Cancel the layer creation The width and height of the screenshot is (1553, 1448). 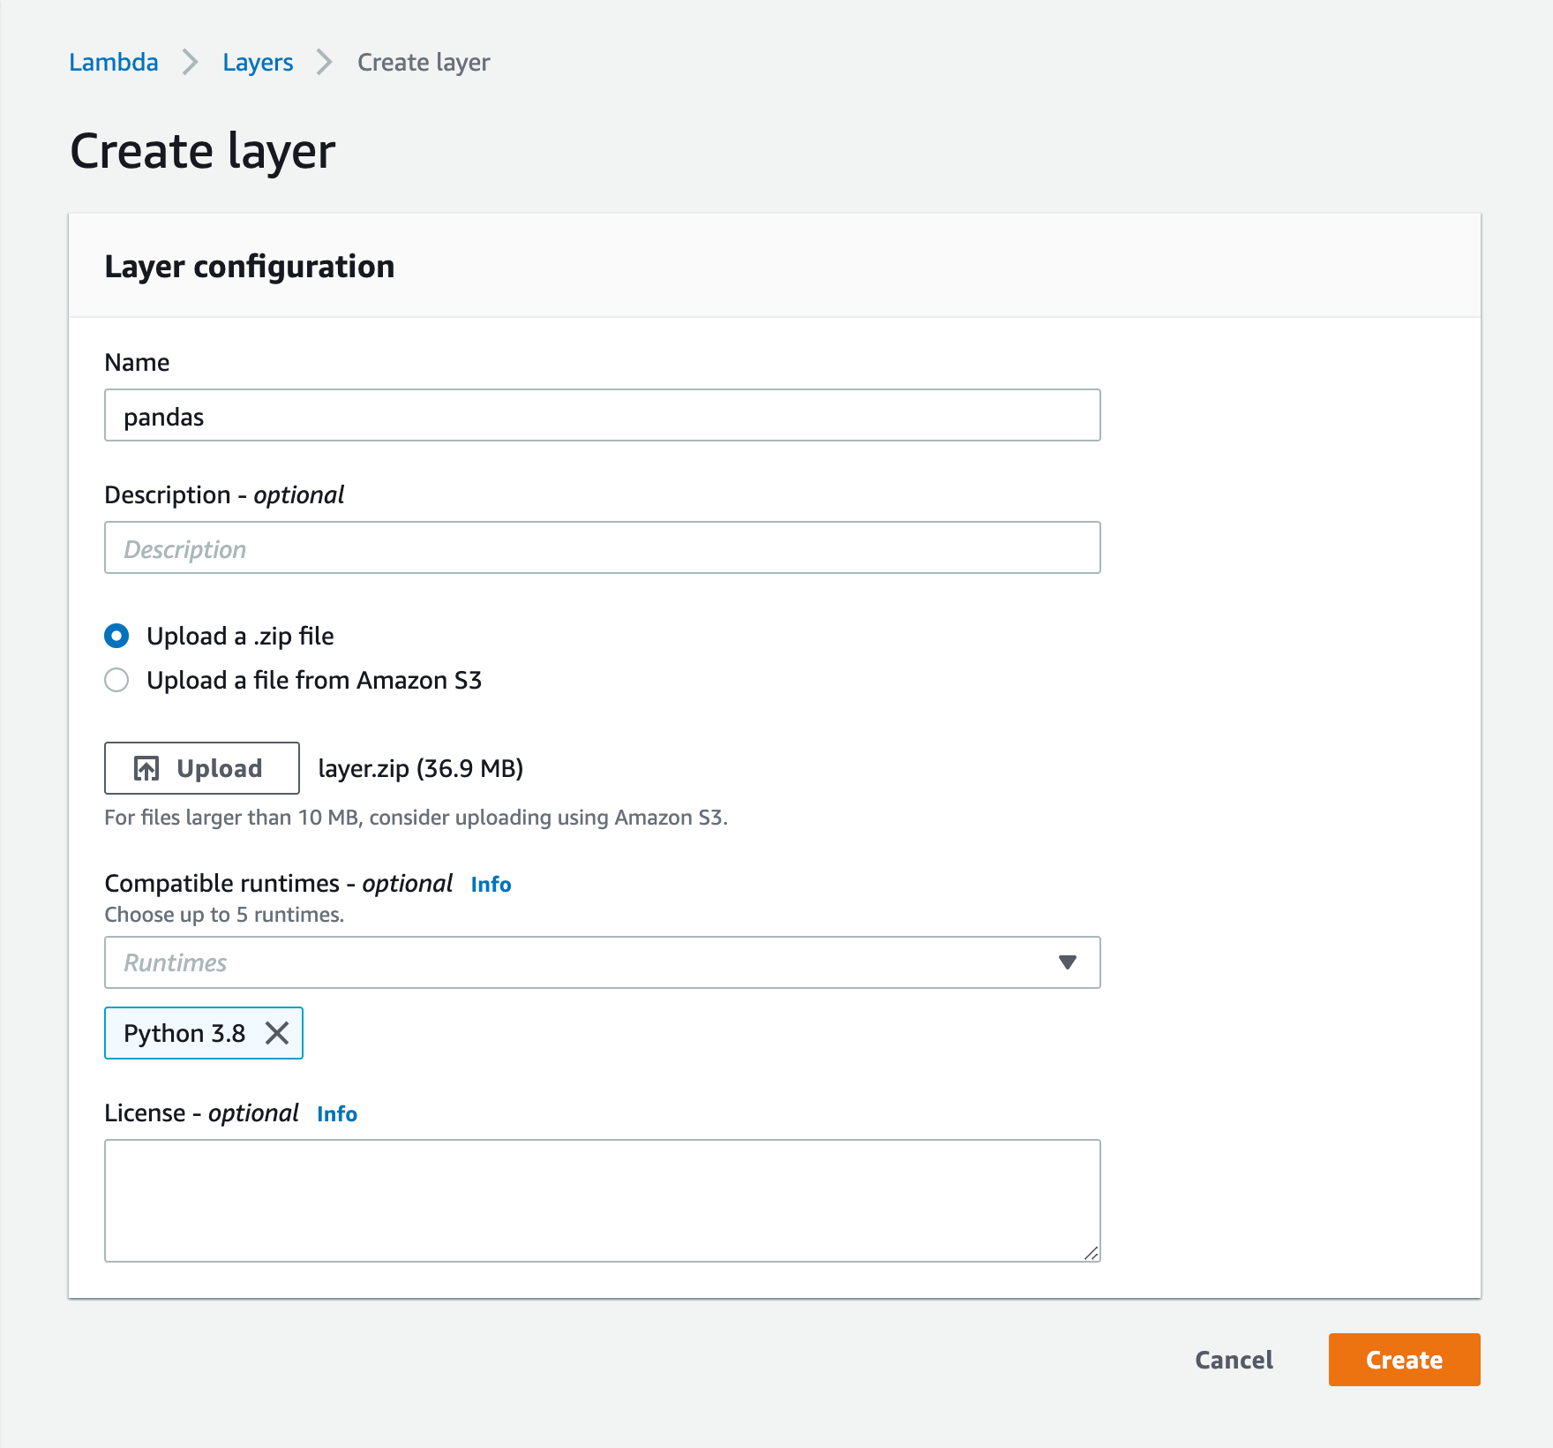1234,1360
